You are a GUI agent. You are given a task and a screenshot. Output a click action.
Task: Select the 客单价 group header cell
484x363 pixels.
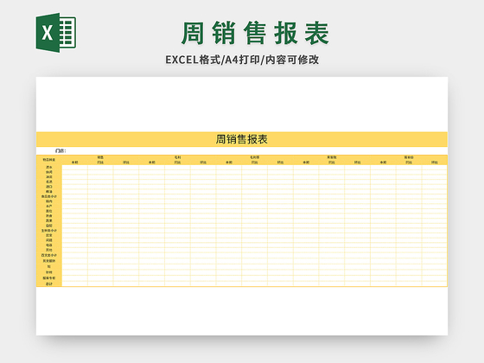409,157
